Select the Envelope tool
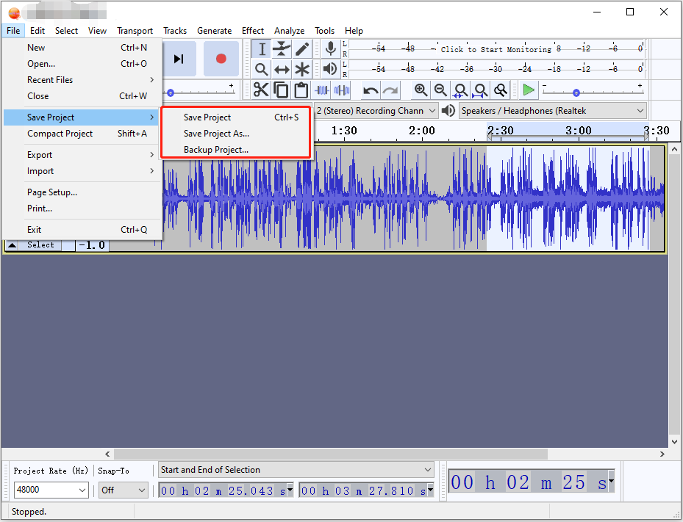Image resolution: width=683 pixels, height=522 pixels. pos(282,49)
